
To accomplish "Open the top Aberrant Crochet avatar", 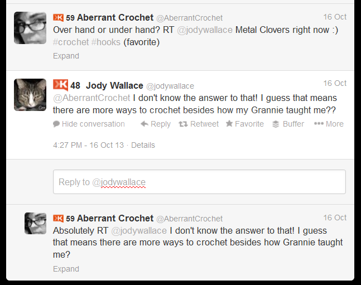I will tap(30, 27).
